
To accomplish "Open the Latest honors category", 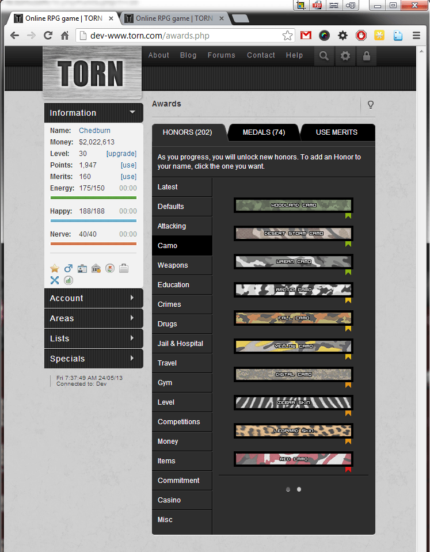I will click(182, 187).
